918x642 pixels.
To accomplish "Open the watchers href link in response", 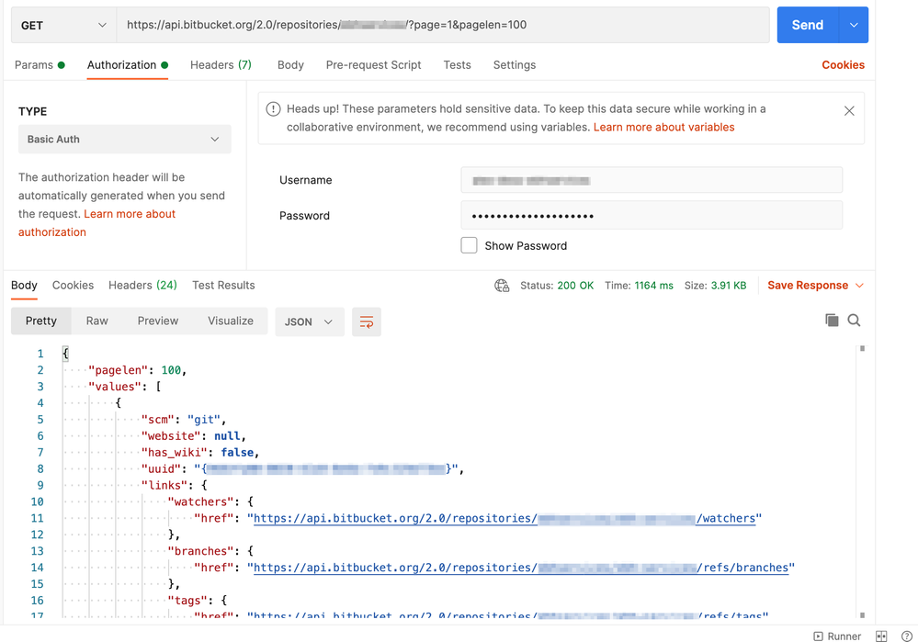I will [x=504, y=519].
